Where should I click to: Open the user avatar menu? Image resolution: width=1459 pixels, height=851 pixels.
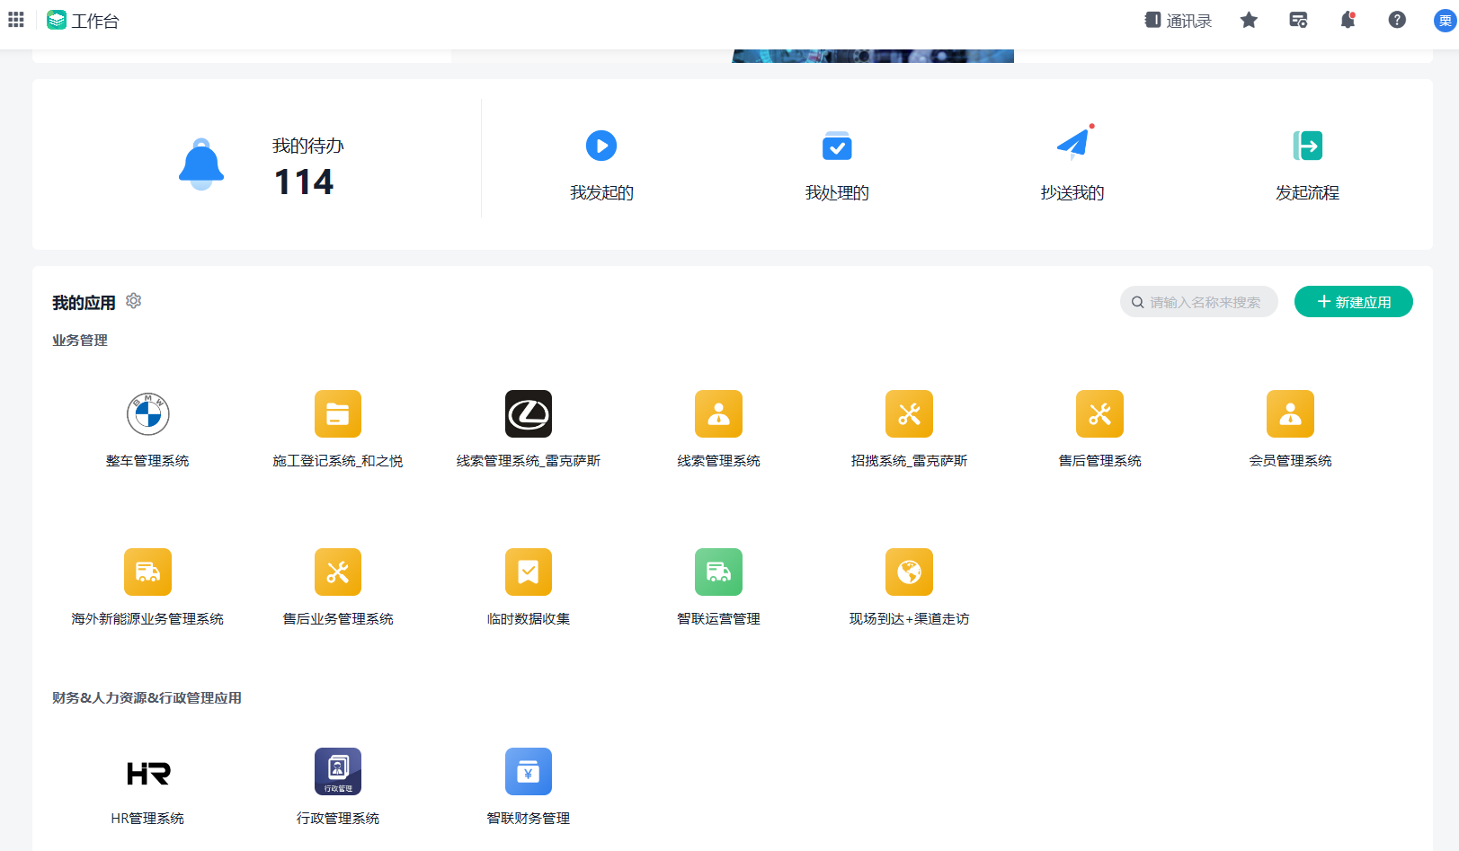(1444, 21)
